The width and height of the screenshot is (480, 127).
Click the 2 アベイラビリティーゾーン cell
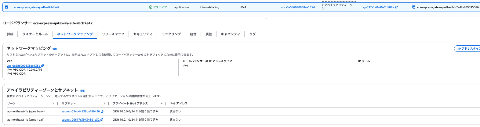tap(339, 7)
